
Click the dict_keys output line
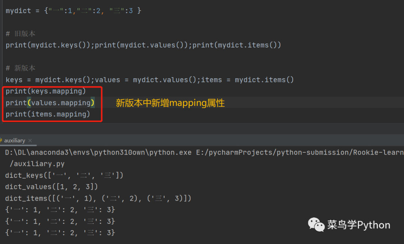click(64, 176)
